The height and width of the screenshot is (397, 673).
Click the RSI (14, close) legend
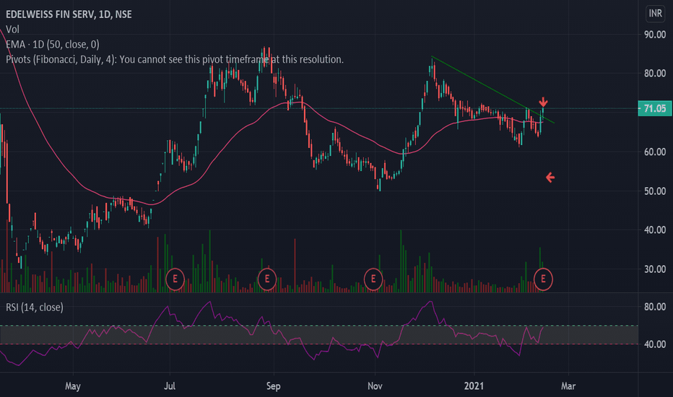coord(35,307)
